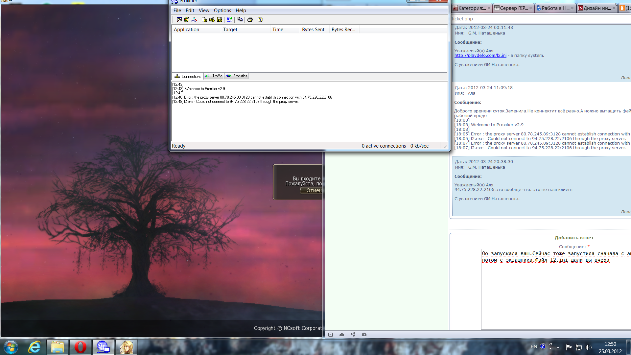Open the File menu in Proxifier
This screenshot has height=355, width=631.
tap(177, 11)
